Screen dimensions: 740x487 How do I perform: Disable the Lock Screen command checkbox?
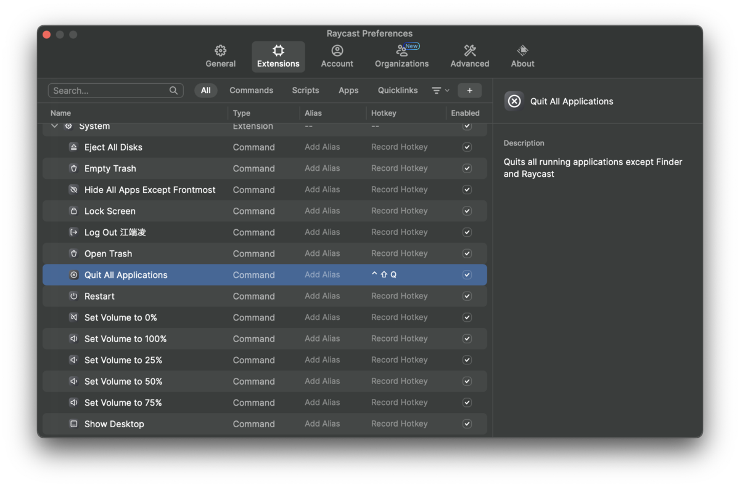[467, 211]
